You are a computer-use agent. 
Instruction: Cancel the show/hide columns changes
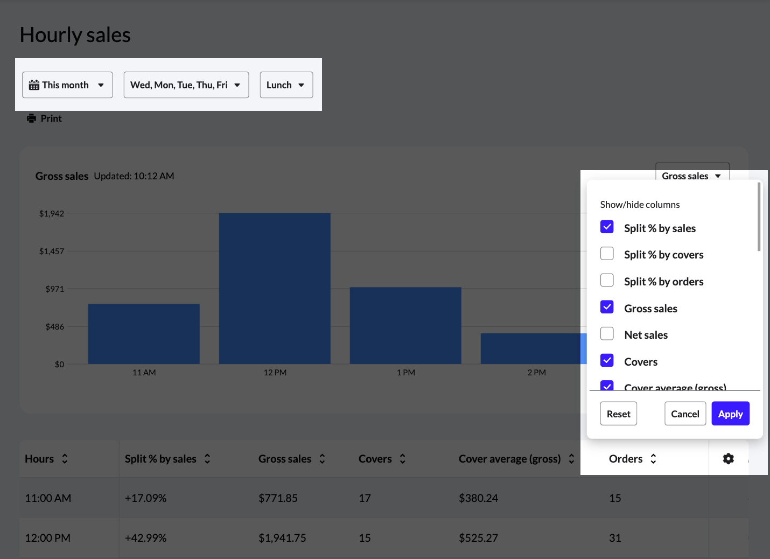[x=685, y=414]
